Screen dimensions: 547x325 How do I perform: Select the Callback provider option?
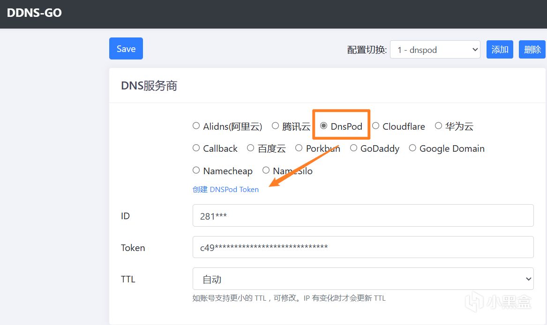point(196,148)
